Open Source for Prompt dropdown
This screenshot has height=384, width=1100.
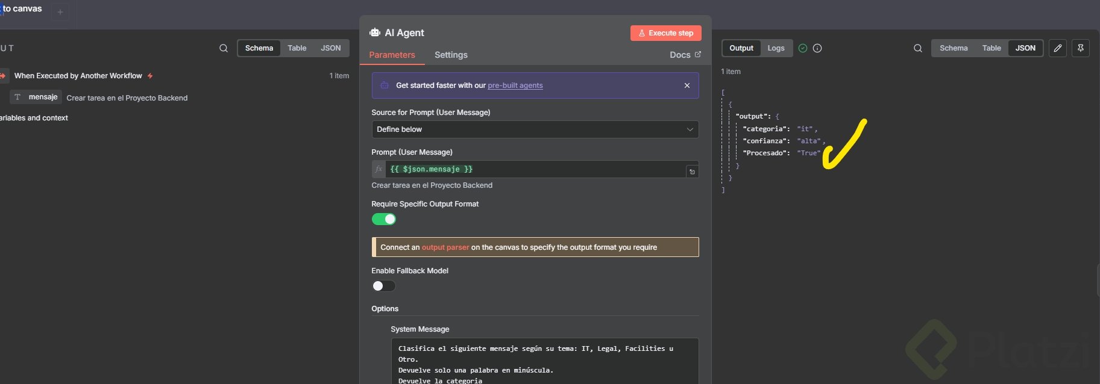(x=535, y=129)
